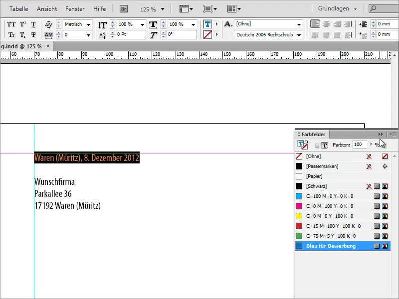Select the red C=15 M=100 Y=100 K=0 swatch
Screen dimensions: 399x299
[343, 226]
